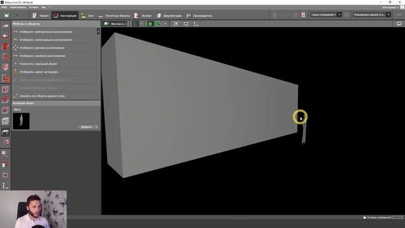The width and height of the screenshot is (405, 228).
Task: Open the Файл menu
Action: [x=4, y=7]
